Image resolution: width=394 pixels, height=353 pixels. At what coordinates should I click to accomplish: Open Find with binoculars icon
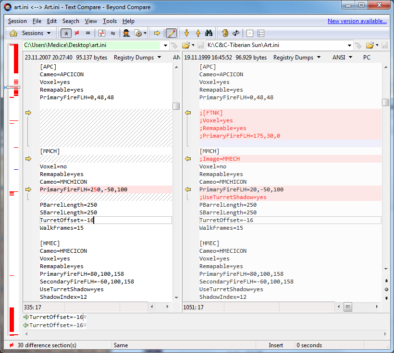pos(209,33)
